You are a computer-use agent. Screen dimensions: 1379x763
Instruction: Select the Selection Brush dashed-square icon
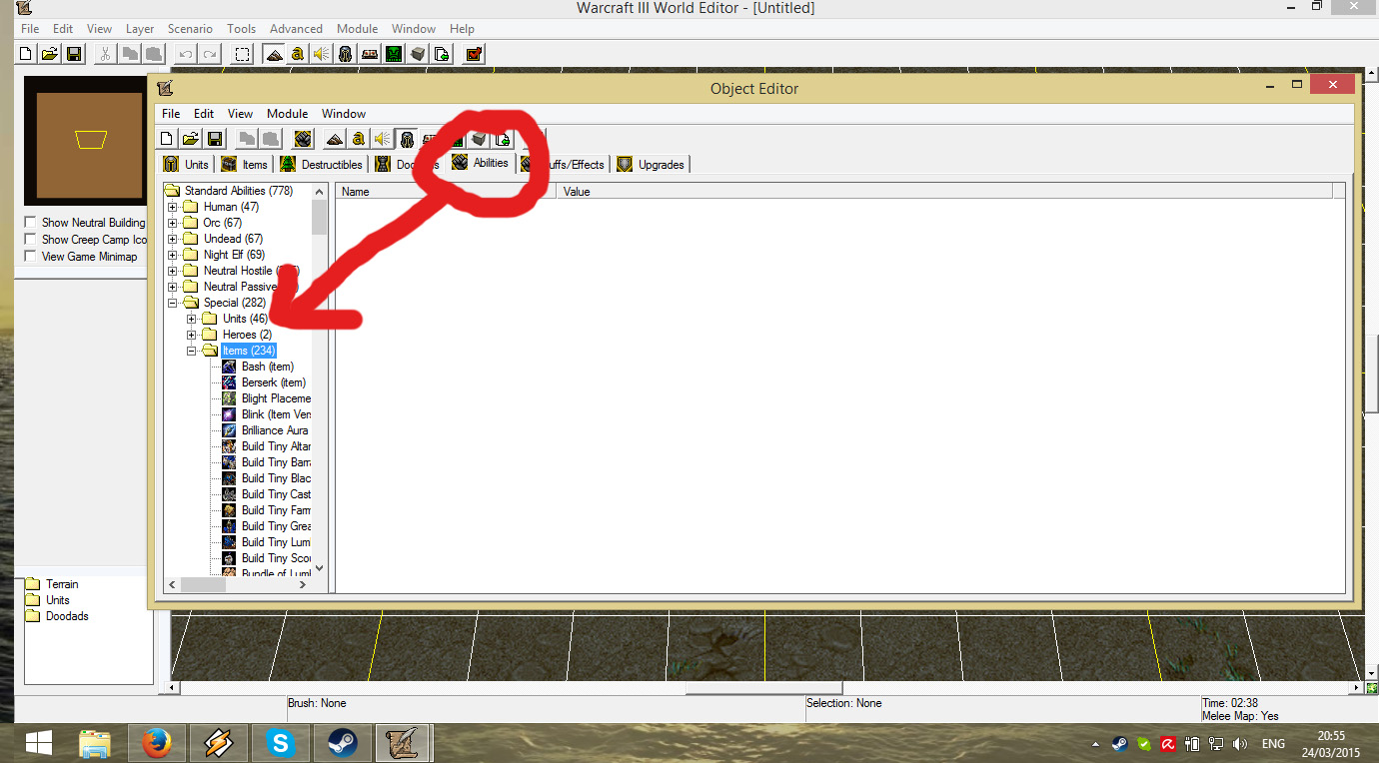coord(242,54)
